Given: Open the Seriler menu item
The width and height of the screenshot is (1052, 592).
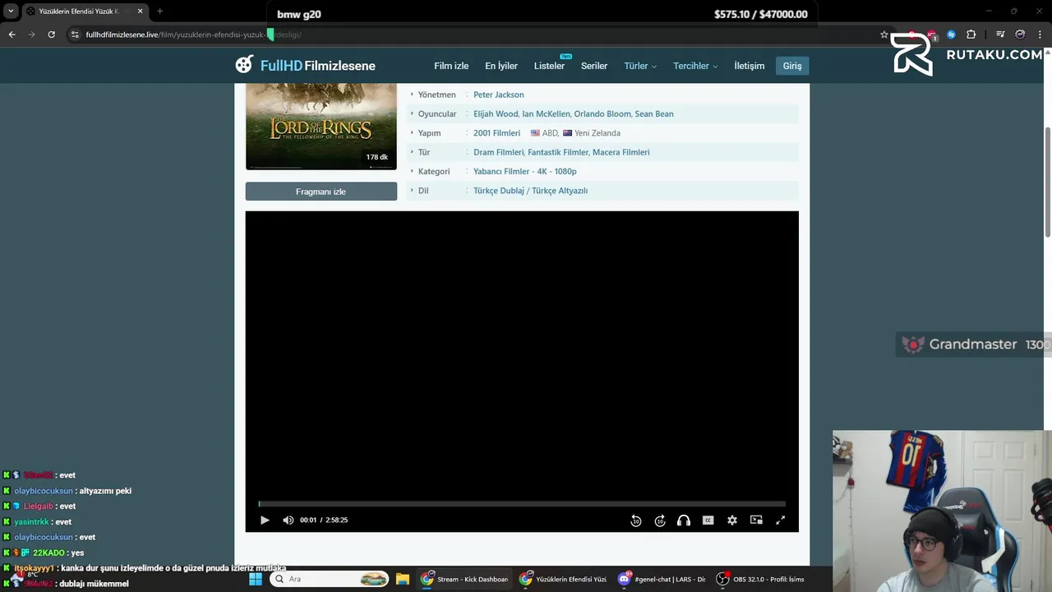Looking at the screenshot, I should click(x=594, y=66).
